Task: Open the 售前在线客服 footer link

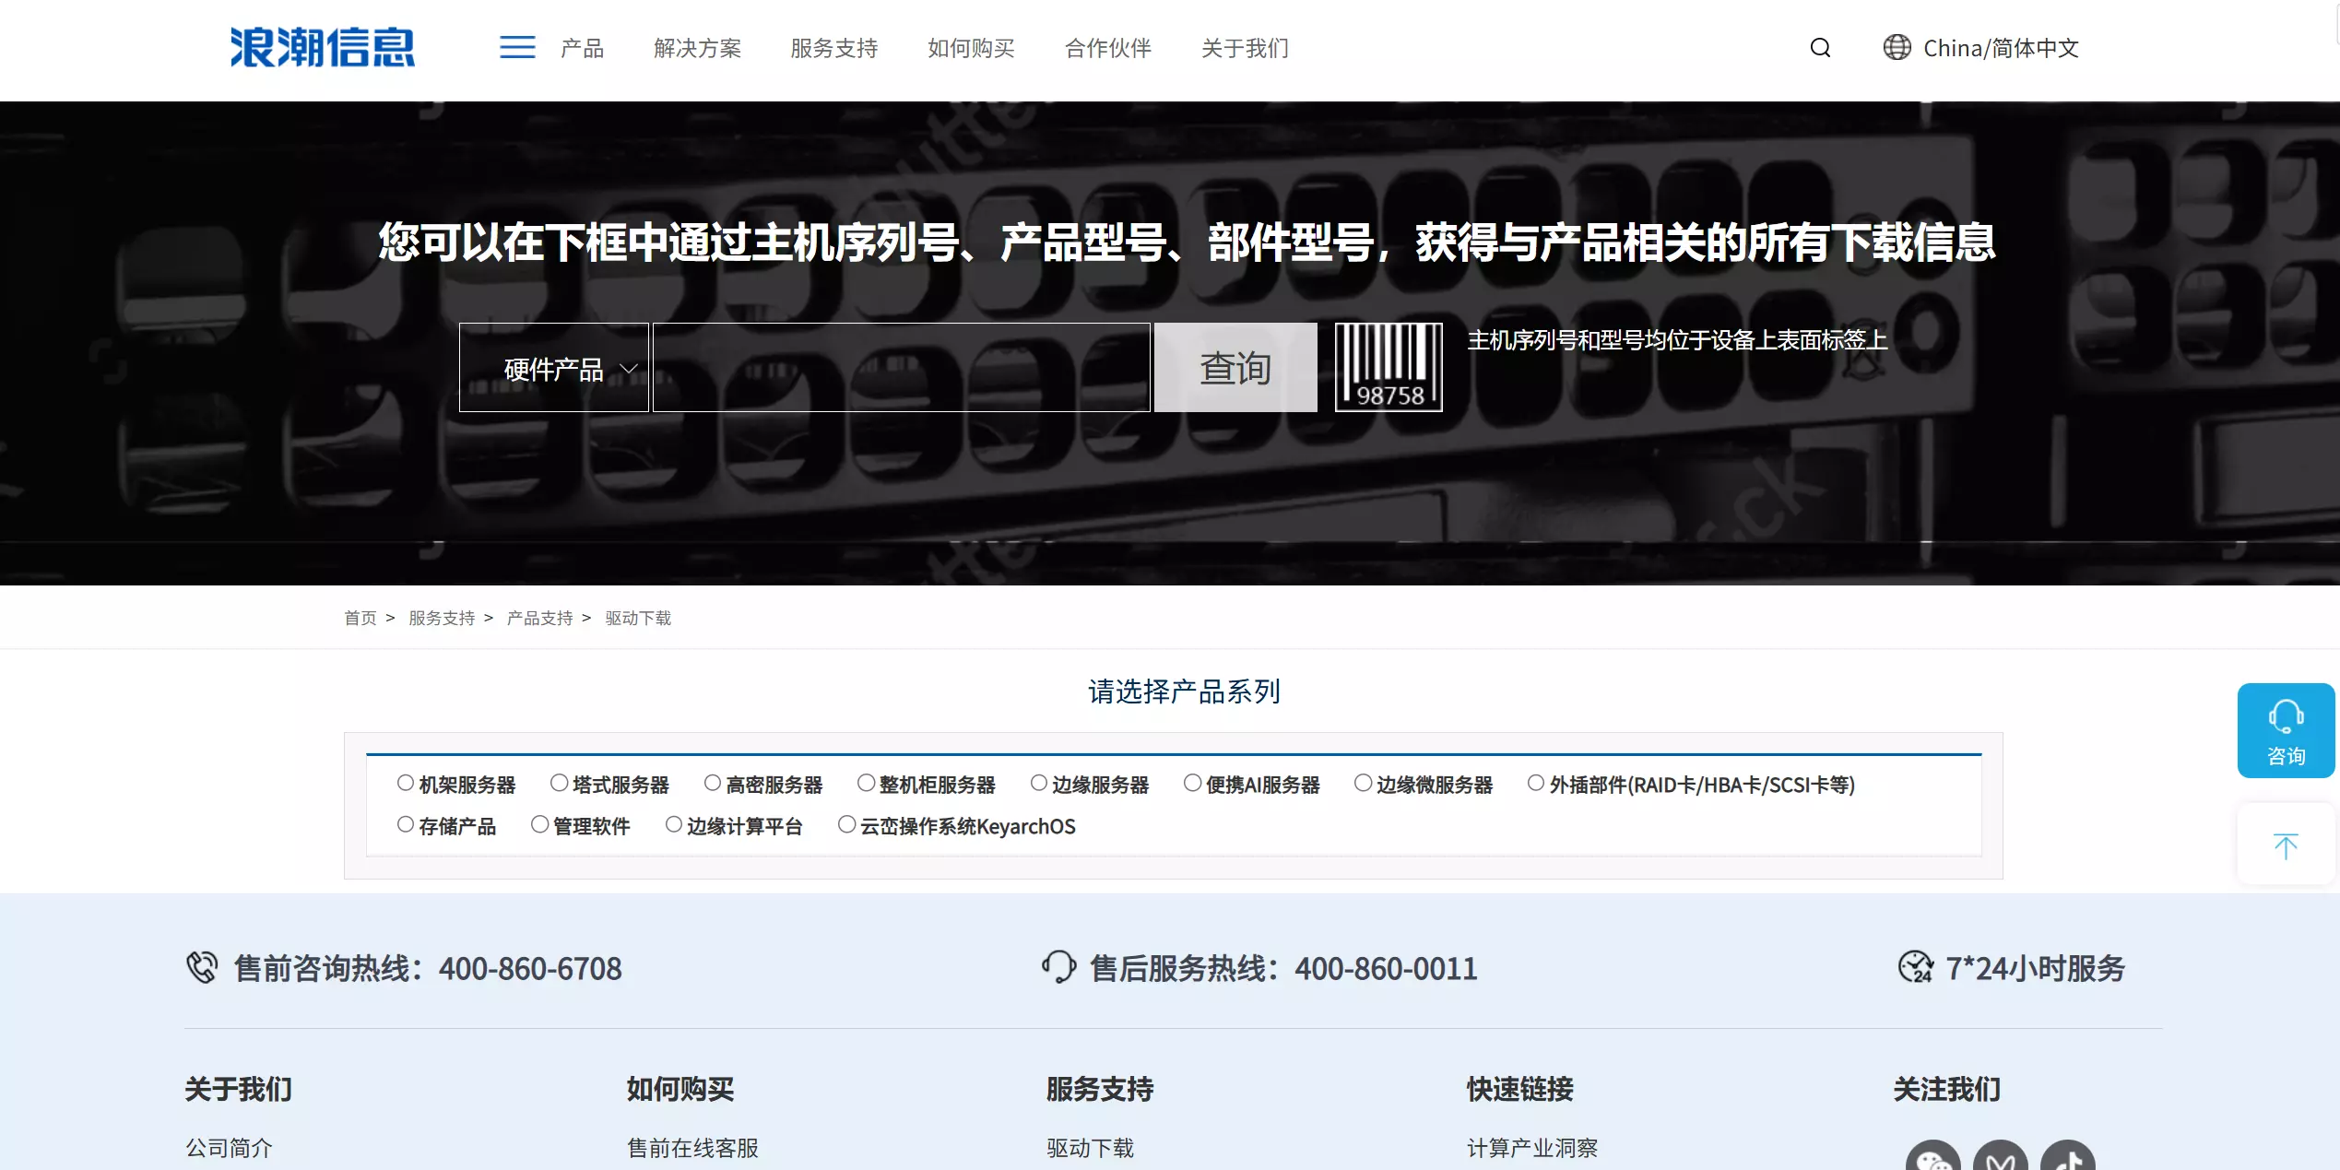Action: point(692,1148)
